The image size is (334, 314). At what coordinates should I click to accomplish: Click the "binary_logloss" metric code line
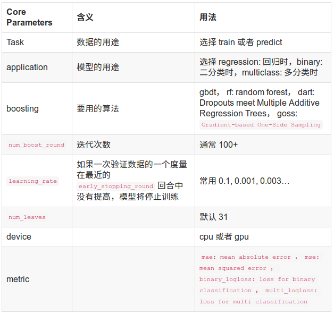[257, 279]
